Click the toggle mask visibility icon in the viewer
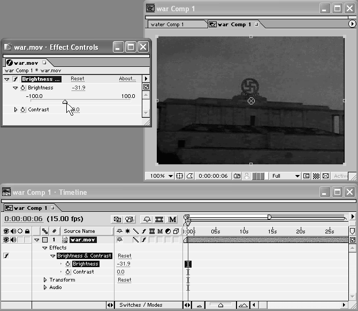Viewport: 358px width, 311px height. [189, 176]
